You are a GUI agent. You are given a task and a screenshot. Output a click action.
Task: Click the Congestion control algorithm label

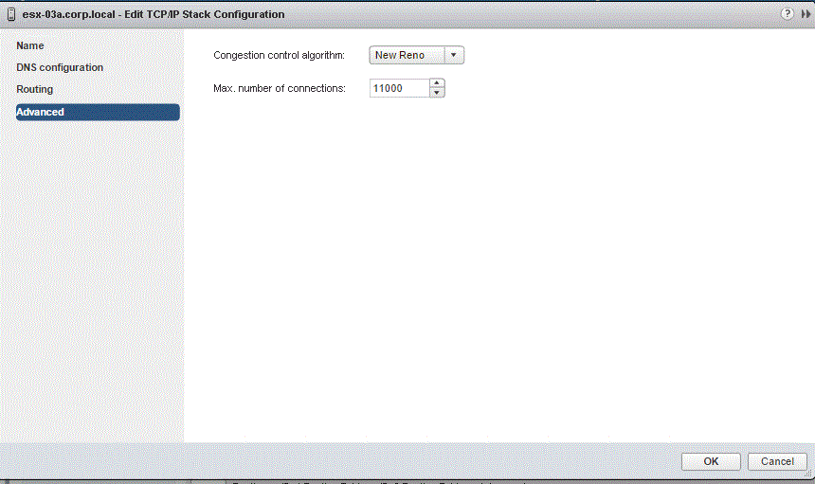(279, 55)
